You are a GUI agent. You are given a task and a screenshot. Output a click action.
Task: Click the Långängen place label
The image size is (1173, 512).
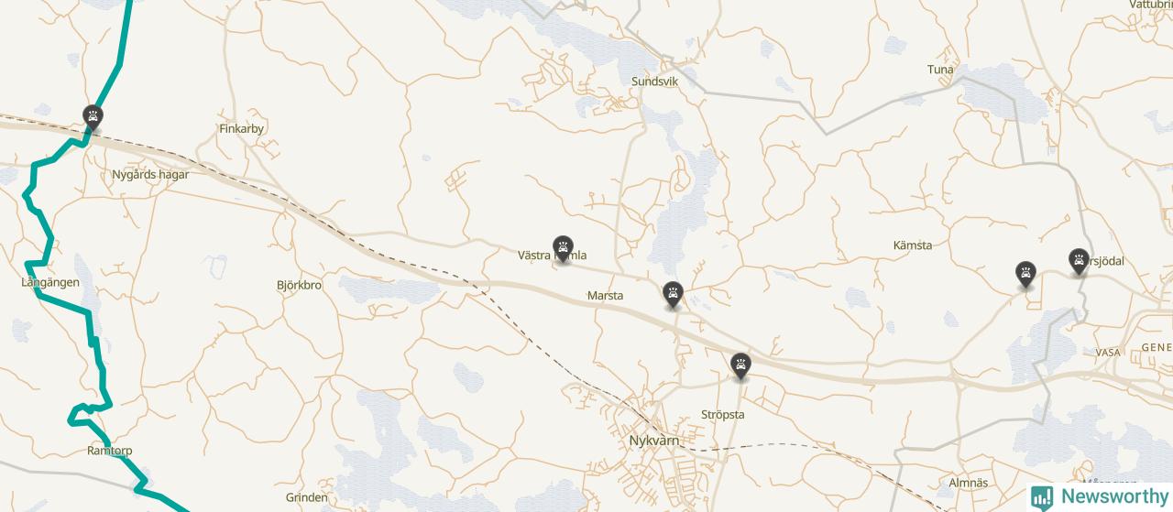[50, 282]
